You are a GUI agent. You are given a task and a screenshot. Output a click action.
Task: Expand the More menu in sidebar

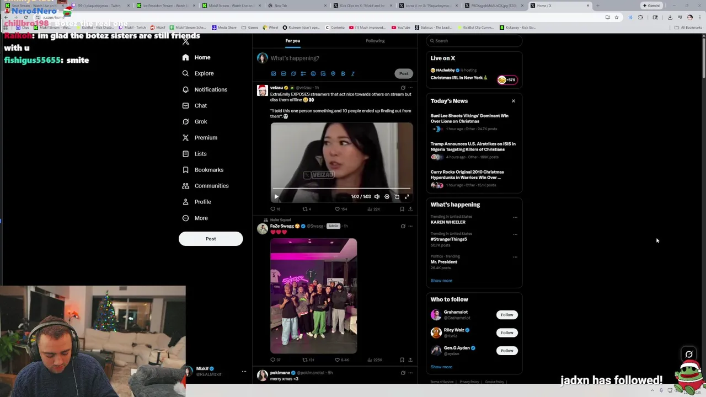coord(195,218)
